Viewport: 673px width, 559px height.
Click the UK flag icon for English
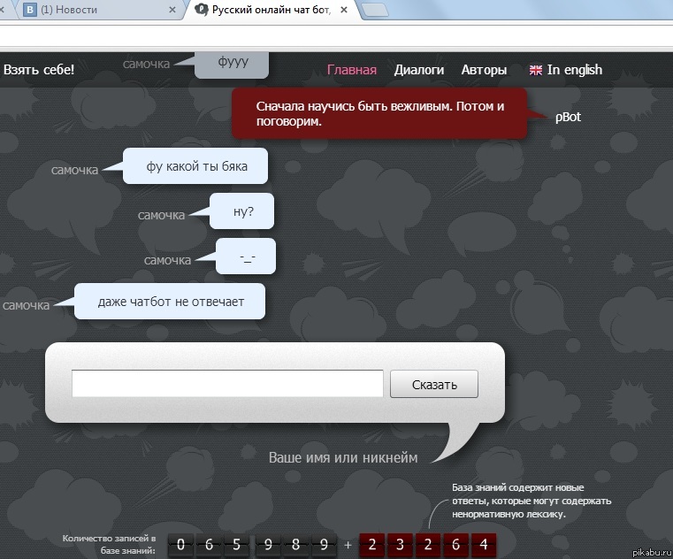535,70
